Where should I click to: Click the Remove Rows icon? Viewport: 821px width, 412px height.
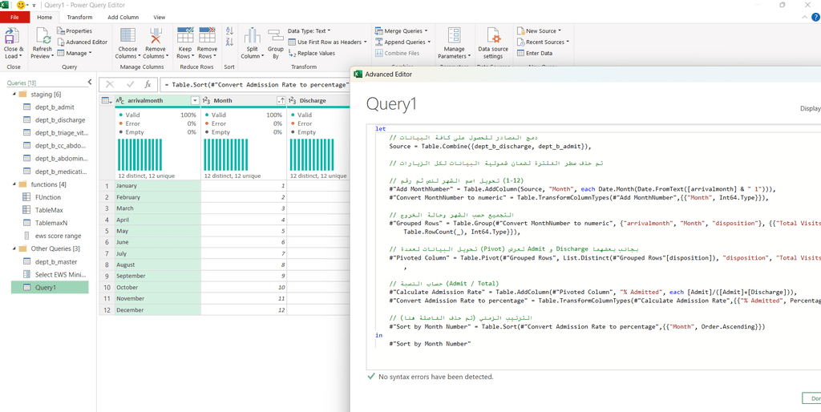point(208,35)
